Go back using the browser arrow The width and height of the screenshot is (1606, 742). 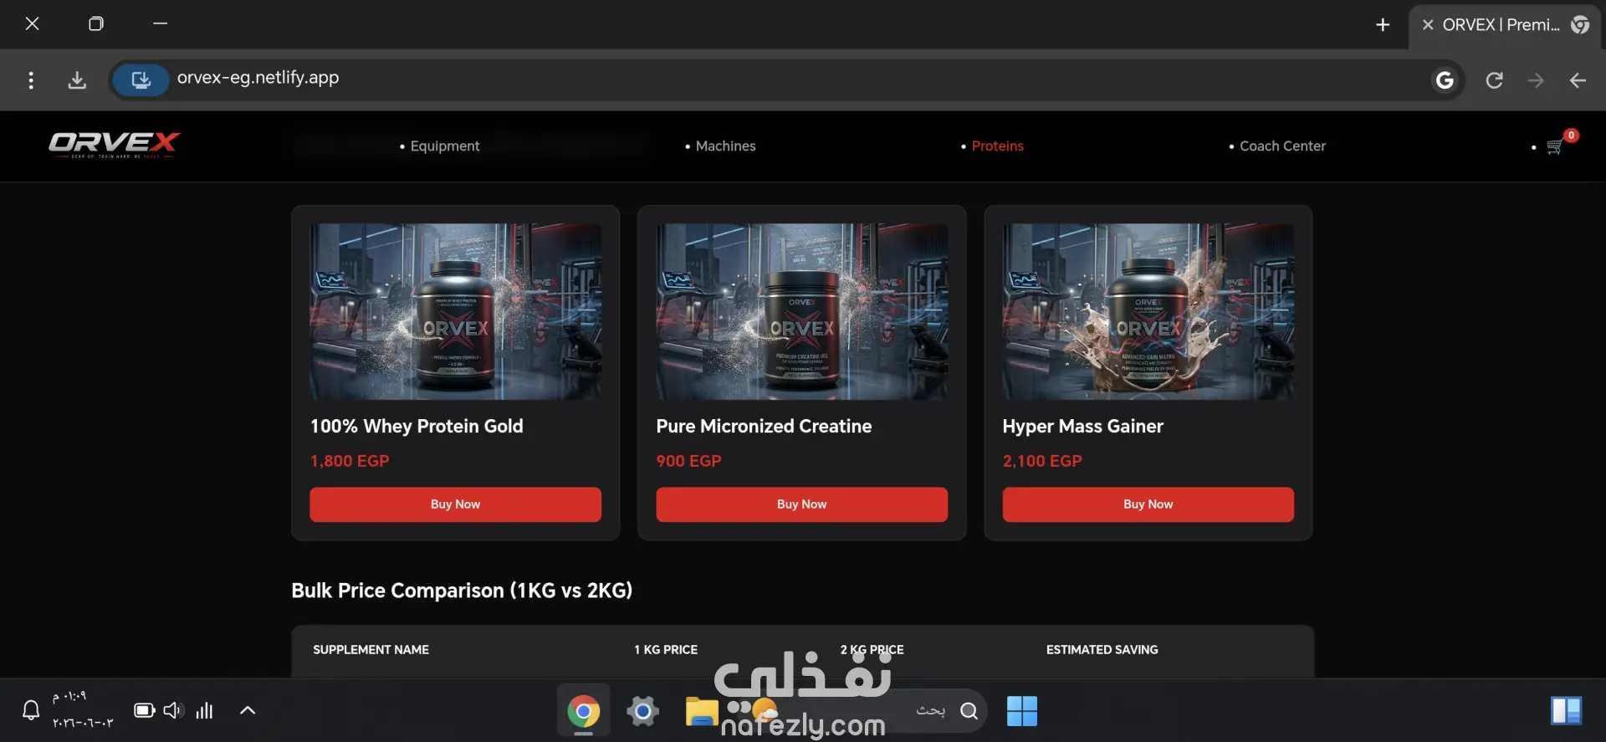(1578, 80)
